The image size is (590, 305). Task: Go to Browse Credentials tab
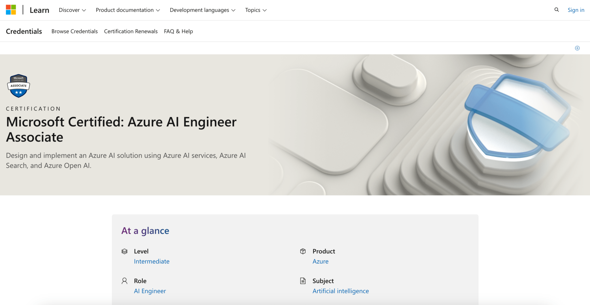[x=75, y=31]
